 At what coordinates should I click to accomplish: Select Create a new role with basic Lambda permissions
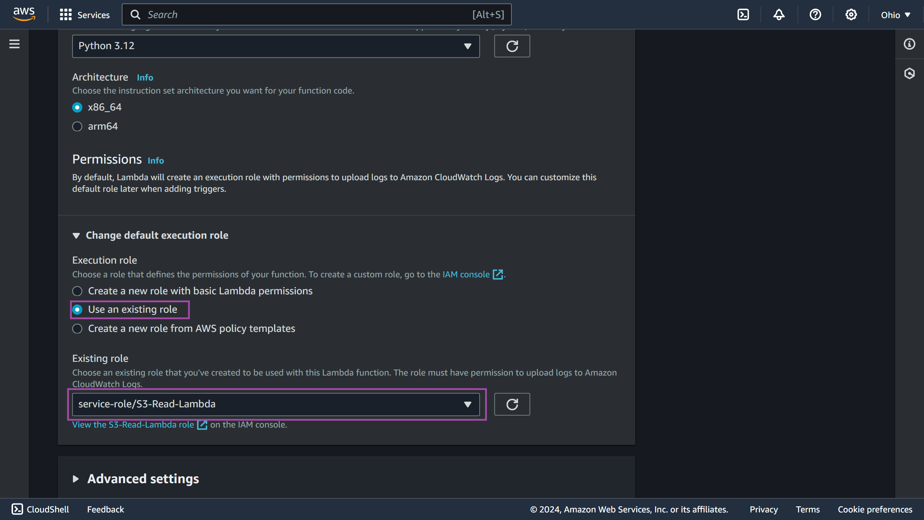[x=77, y=291]
